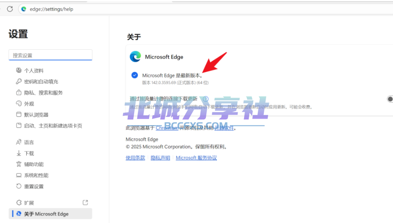This screenshot has width=393, height=223.
Task: Toggle 通过按流量计费的连接下载更新 switch
Action: 390,99
